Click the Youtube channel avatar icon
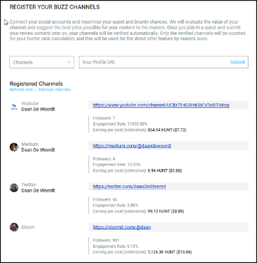The height and width of the screenshot is (263, 257). coord(14,107)
